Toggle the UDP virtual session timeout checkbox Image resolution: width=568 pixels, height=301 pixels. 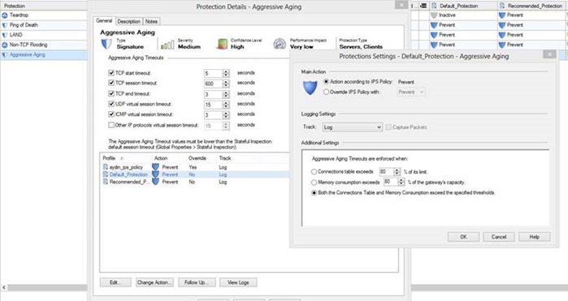[111, 104]
